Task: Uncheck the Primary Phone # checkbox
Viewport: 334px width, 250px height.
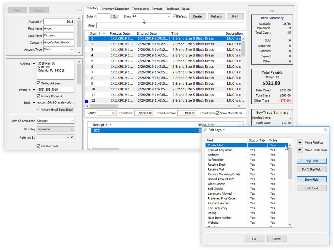Action: (38, 96)
